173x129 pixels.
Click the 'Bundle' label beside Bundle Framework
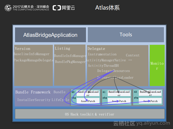(x=60, y=92)
